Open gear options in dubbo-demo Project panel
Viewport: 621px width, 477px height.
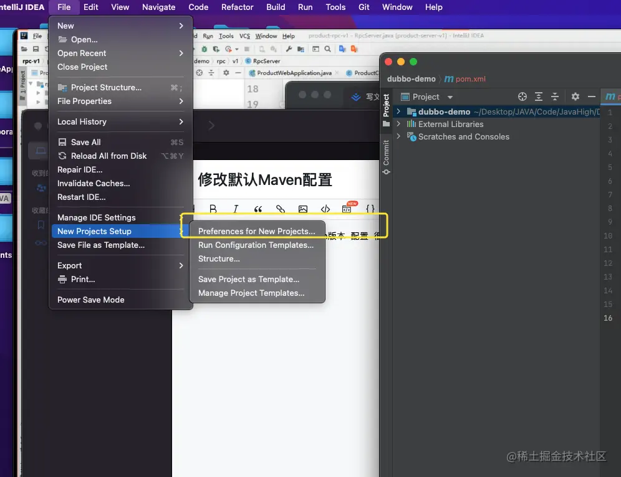[x=575, y=97]
